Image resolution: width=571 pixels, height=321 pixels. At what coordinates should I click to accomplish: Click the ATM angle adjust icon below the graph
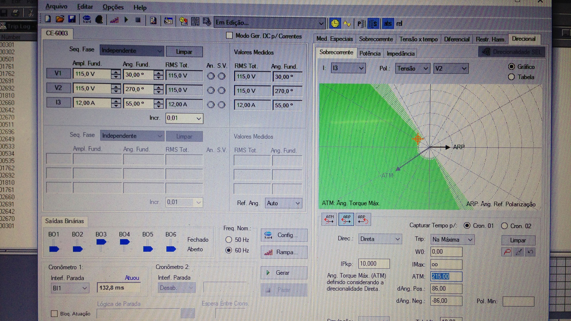pyautogui.click(x=329, y=220)
